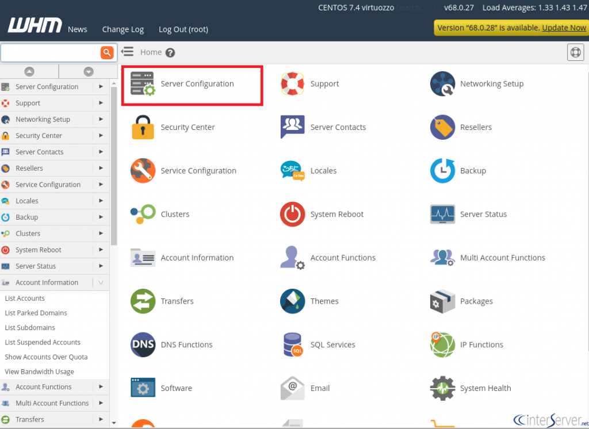Expand Server Contacts arrow in sidebar
This screenshot has height=429, width=589.
tap(101, 152)
